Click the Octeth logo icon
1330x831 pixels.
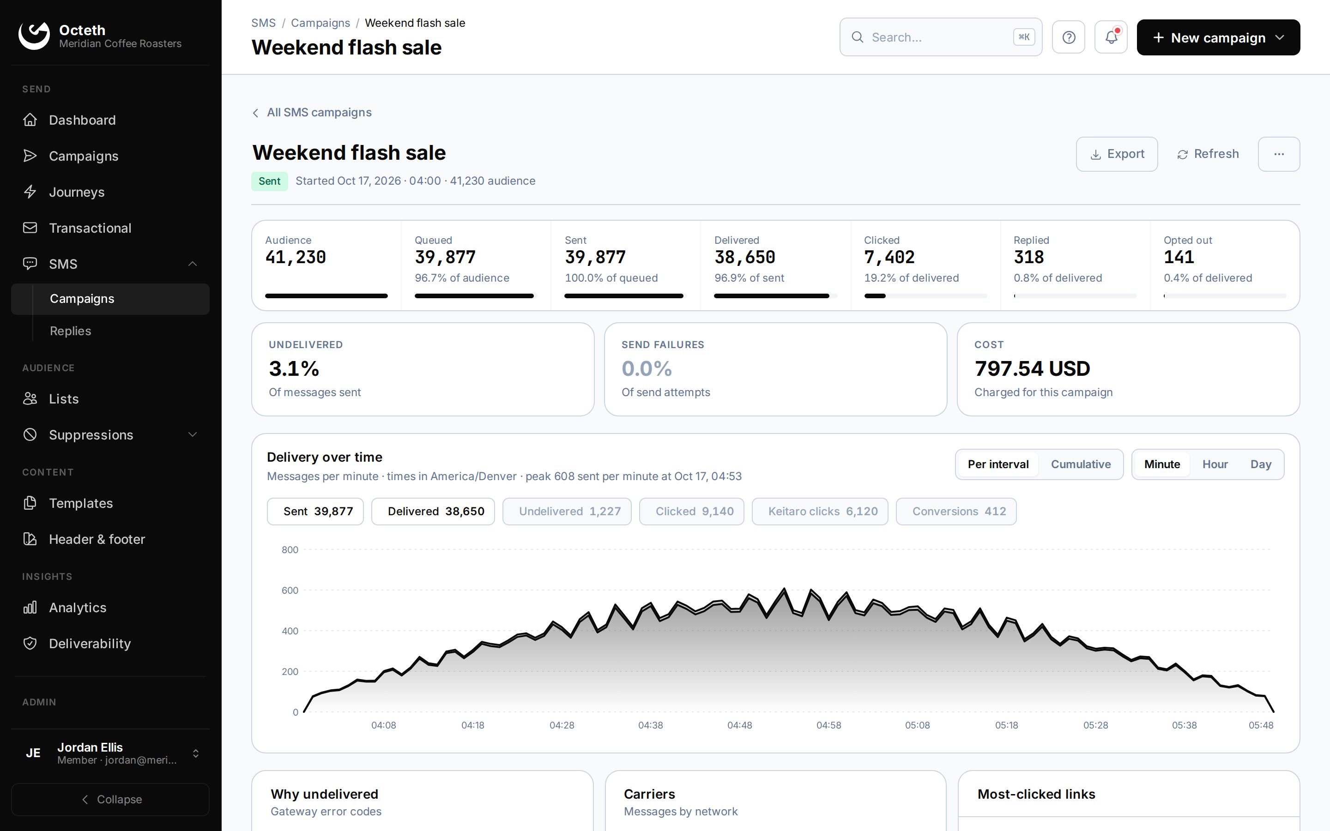pyautogui.click(x=34, y=36)
